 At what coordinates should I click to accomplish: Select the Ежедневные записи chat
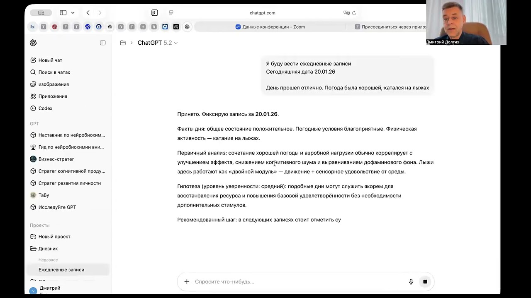point(68,269)
